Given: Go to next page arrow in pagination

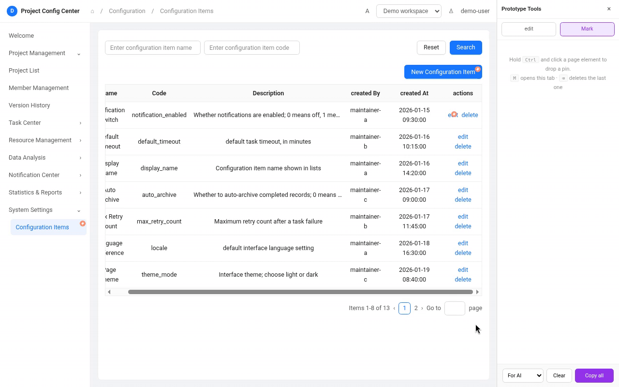Looking at the screenshot, I should coord(422,308).
